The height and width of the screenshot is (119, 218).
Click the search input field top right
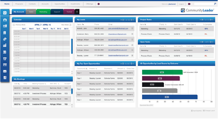(x=204, y=4)
